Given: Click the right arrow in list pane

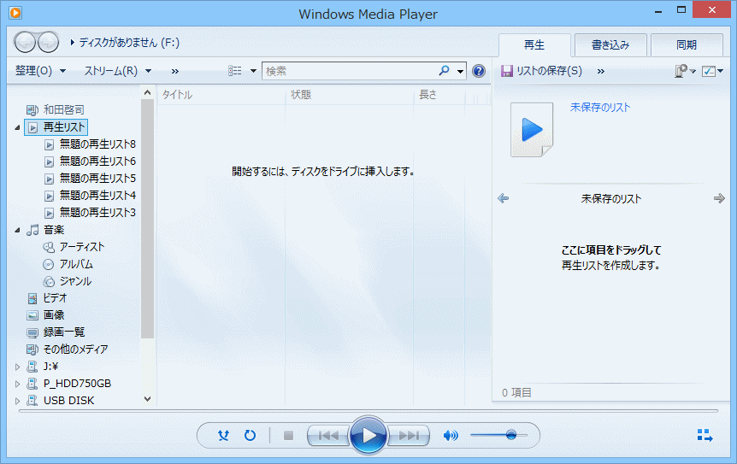Looking at the screenshot, I should coord(719,198).
